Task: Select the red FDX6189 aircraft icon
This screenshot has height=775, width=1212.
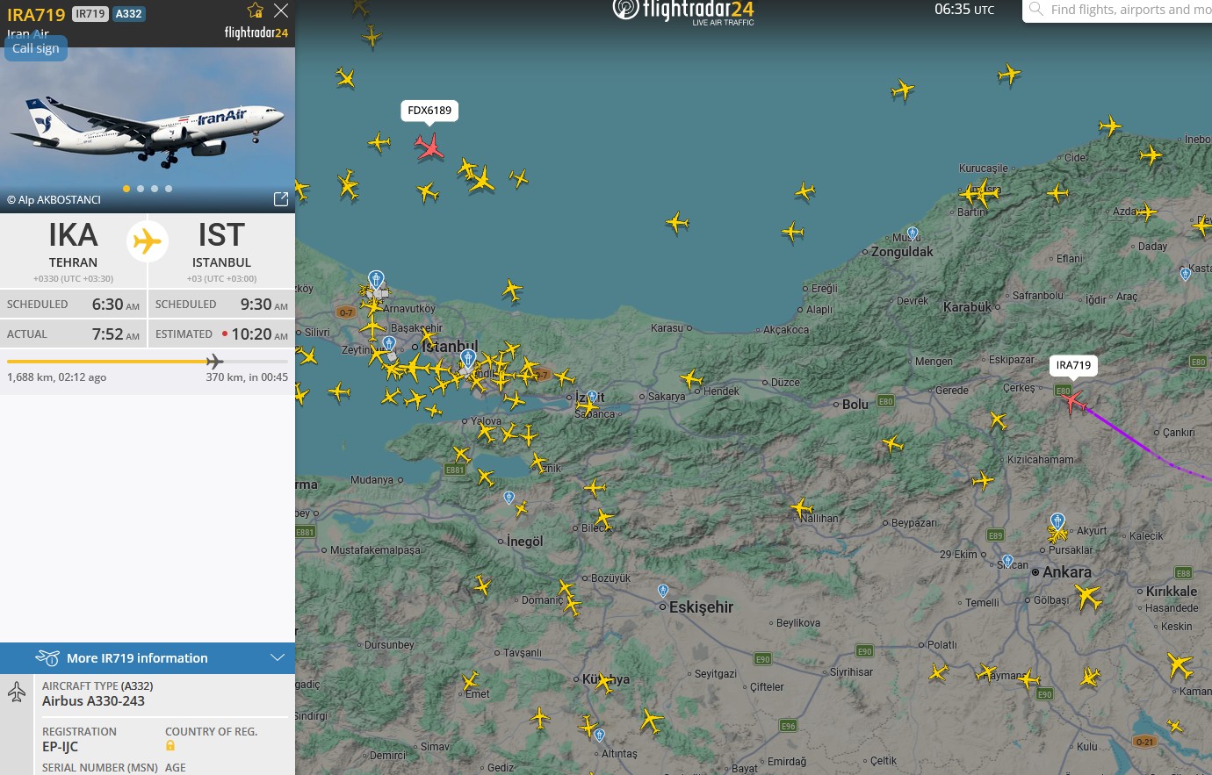Action: tap(429, 146)
